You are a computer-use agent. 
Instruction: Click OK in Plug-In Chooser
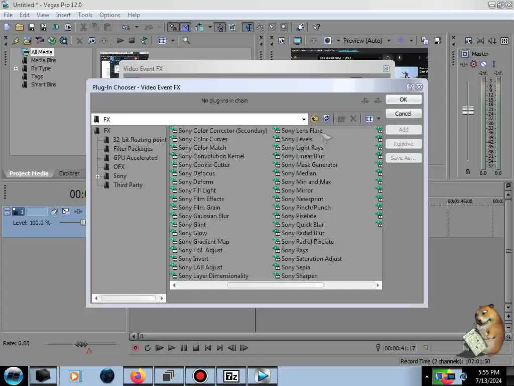click(403, 100)
